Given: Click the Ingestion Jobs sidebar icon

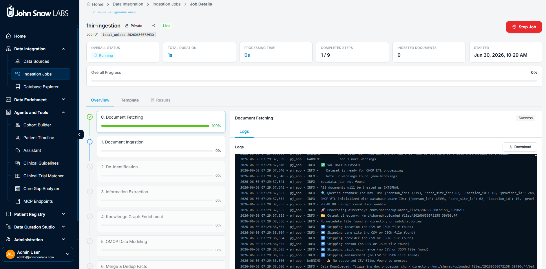Looking at the screenshot, I should pos(18,74).
